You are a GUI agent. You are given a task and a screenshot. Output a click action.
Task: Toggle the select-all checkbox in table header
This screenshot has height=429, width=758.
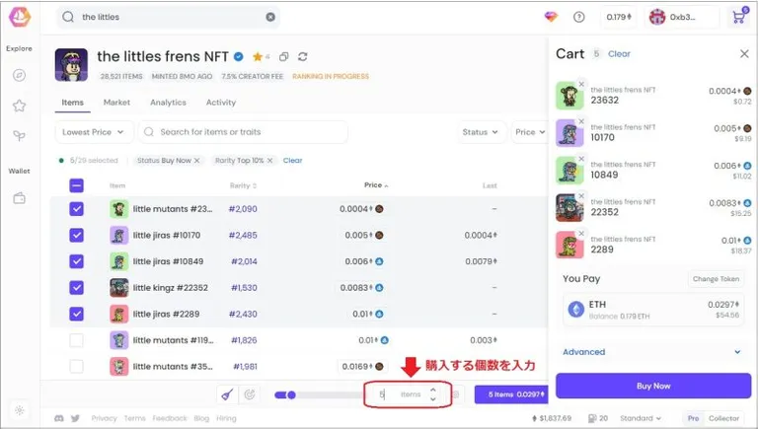pos(76,185)
